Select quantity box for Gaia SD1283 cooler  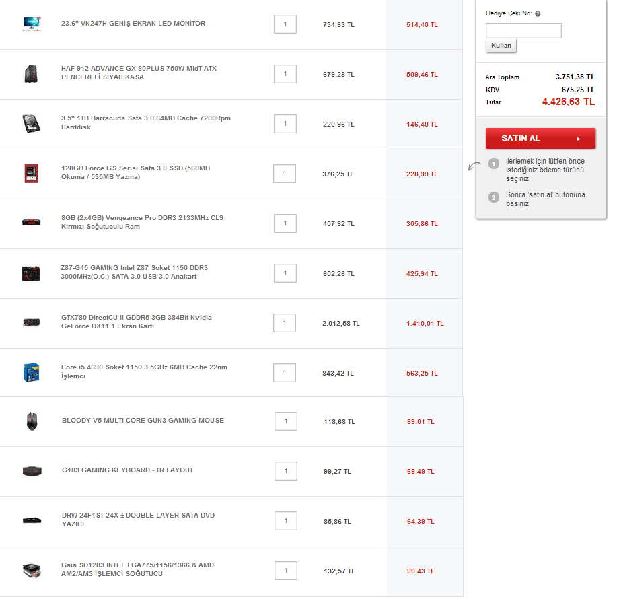pos(286,571)
